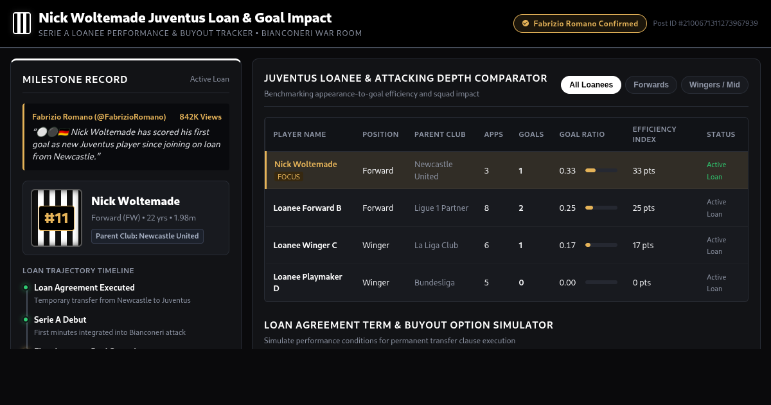
Task: Click the 17 pts efficiency value
Action: pyautogui.click(x=643, y=245)
